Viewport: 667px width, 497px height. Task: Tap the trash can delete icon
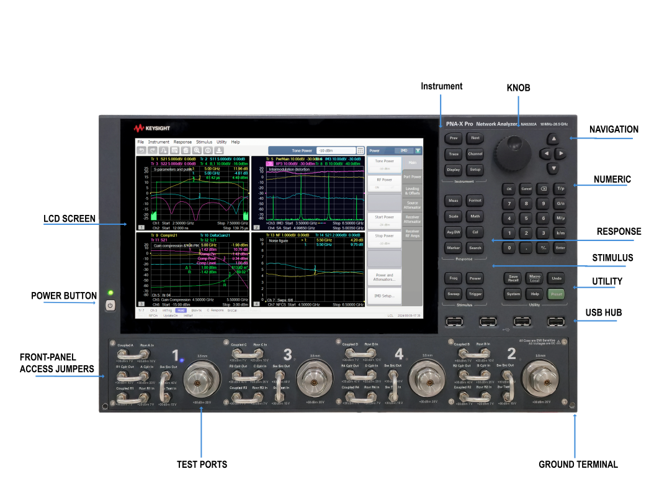tap(186, 150)
